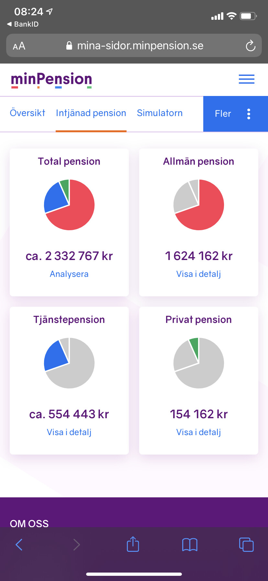Open Visa i detalj for Privat pension
This screenshot has height=581, width=268.
coord(198,432)
